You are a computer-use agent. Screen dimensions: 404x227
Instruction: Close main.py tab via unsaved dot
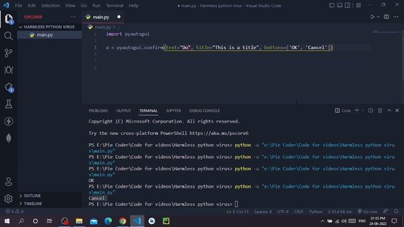pyautogui.click(x=119, y=17)
